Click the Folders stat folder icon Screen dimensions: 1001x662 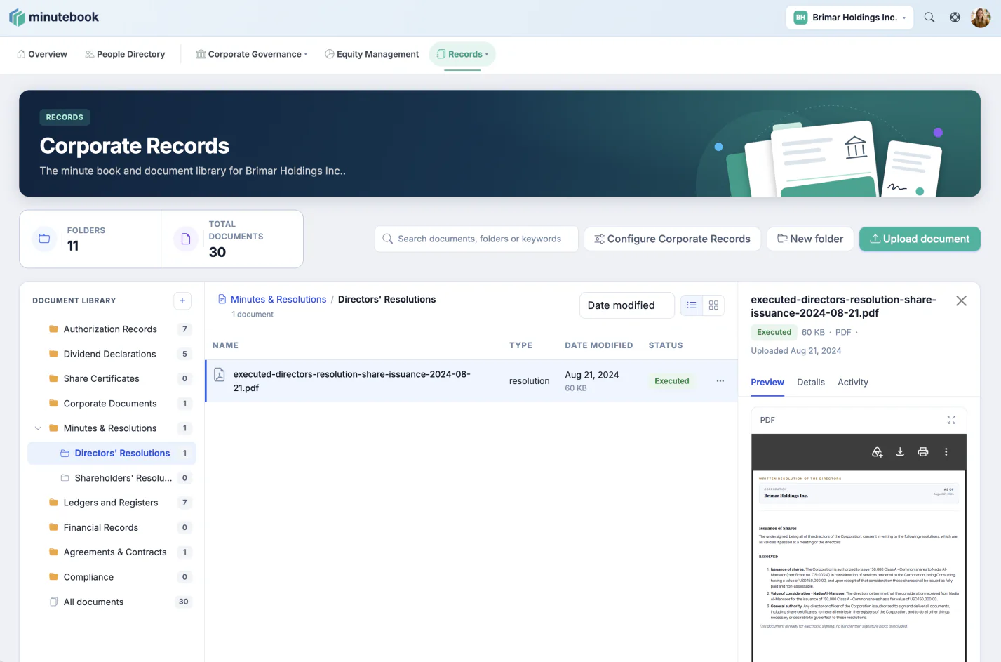[x=44, y=239]
